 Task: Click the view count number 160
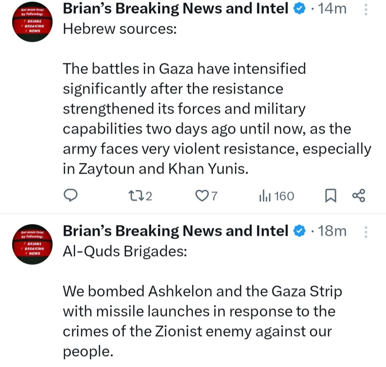click(284, 196)
